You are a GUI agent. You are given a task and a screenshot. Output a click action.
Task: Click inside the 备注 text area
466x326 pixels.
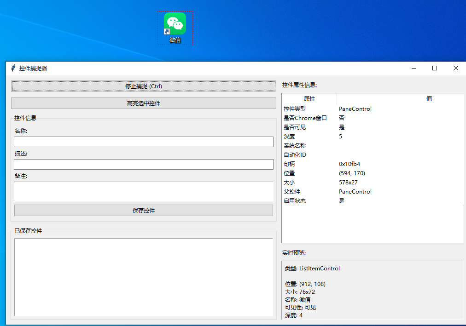tap(144, 191)
